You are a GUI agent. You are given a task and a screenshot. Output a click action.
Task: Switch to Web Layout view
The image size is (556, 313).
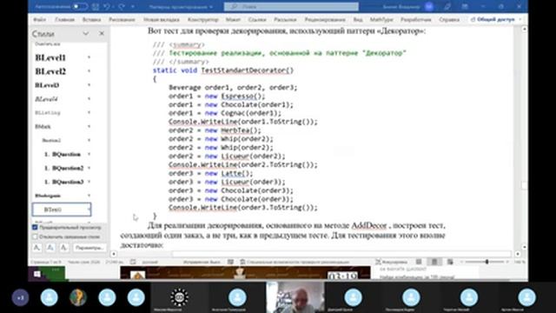tap(450, 262)
